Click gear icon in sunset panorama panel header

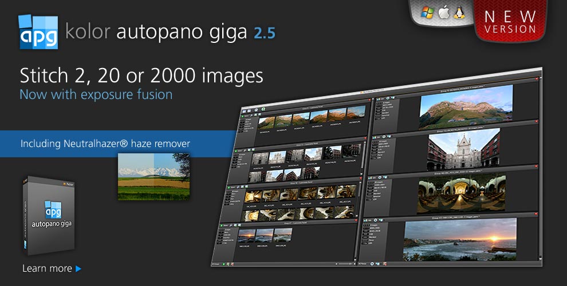(375, 220)
